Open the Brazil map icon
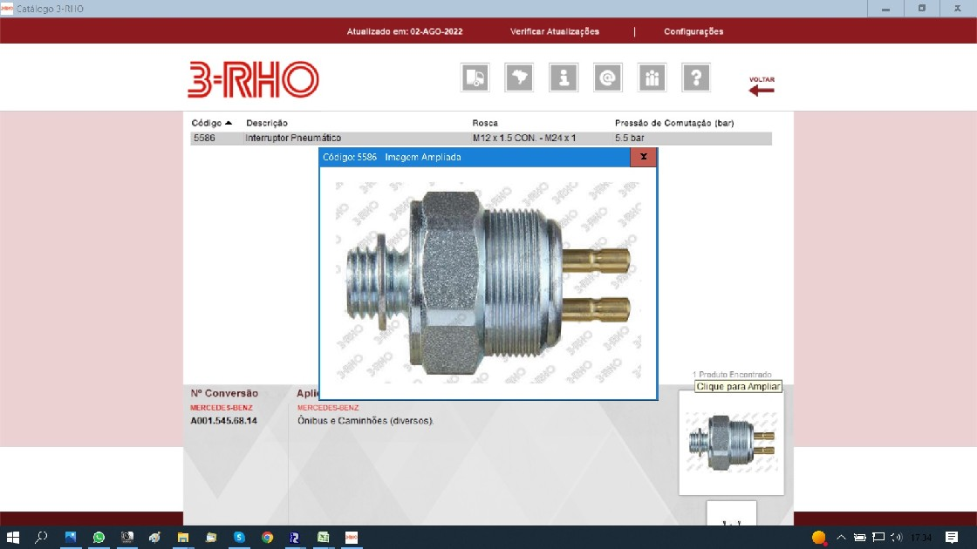977x549 pixels. click(x=519, y=78)
